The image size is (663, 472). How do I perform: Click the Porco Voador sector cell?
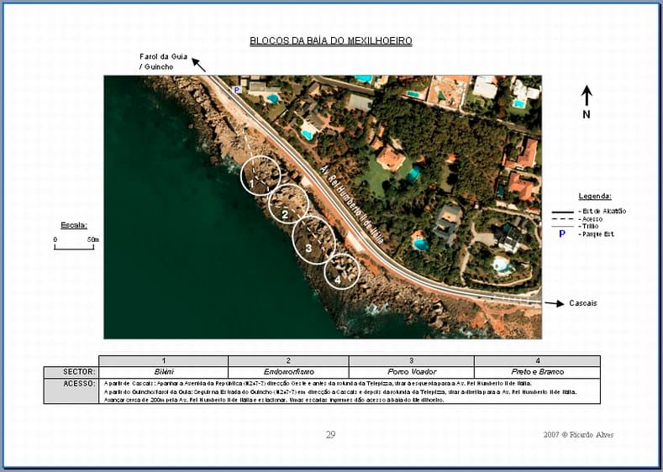coord(411,372)
